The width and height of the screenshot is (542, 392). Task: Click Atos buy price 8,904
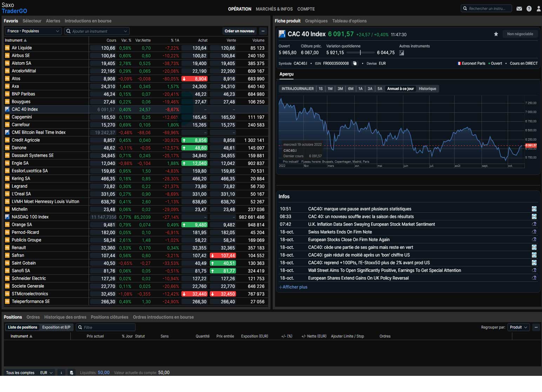pos(194,79)
